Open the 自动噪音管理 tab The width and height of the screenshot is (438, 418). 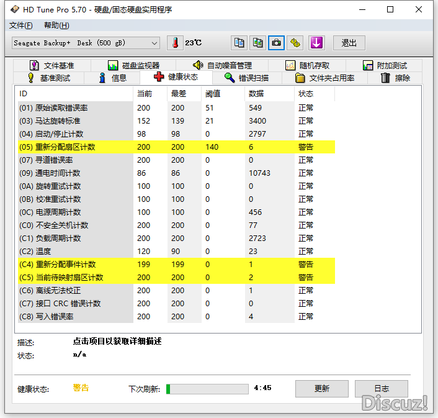[x=222, y=65]
